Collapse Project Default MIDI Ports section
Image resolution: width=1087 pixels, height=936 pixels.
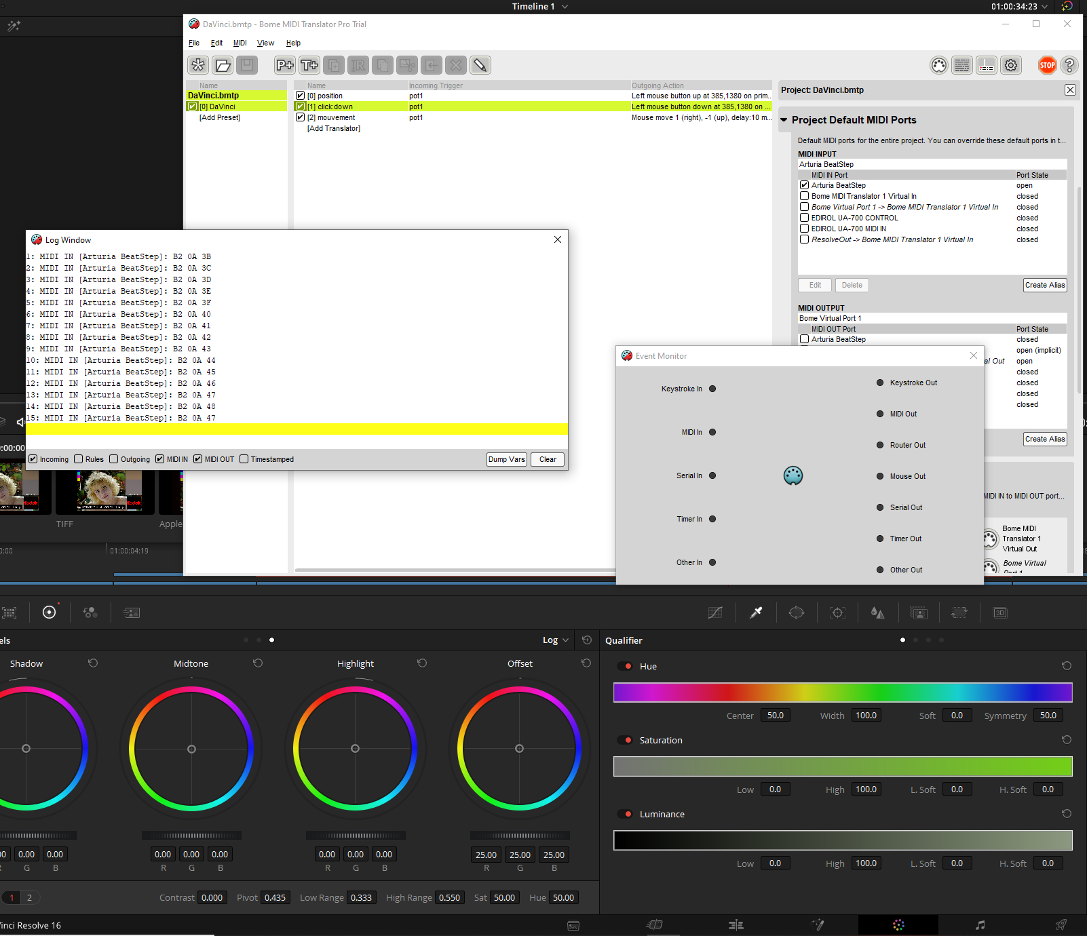(784, 120)
